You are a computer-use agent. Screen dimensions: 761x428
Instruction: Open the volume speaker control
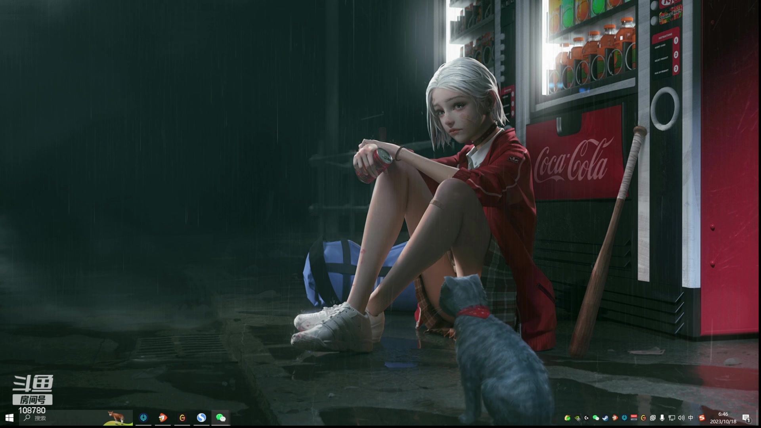681,418
